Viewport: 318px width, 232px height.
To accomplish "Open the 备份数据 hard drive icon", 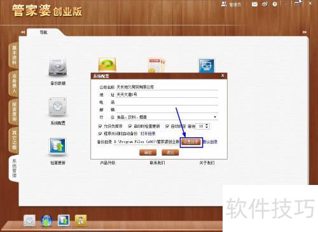I will [x=58, y=67].
